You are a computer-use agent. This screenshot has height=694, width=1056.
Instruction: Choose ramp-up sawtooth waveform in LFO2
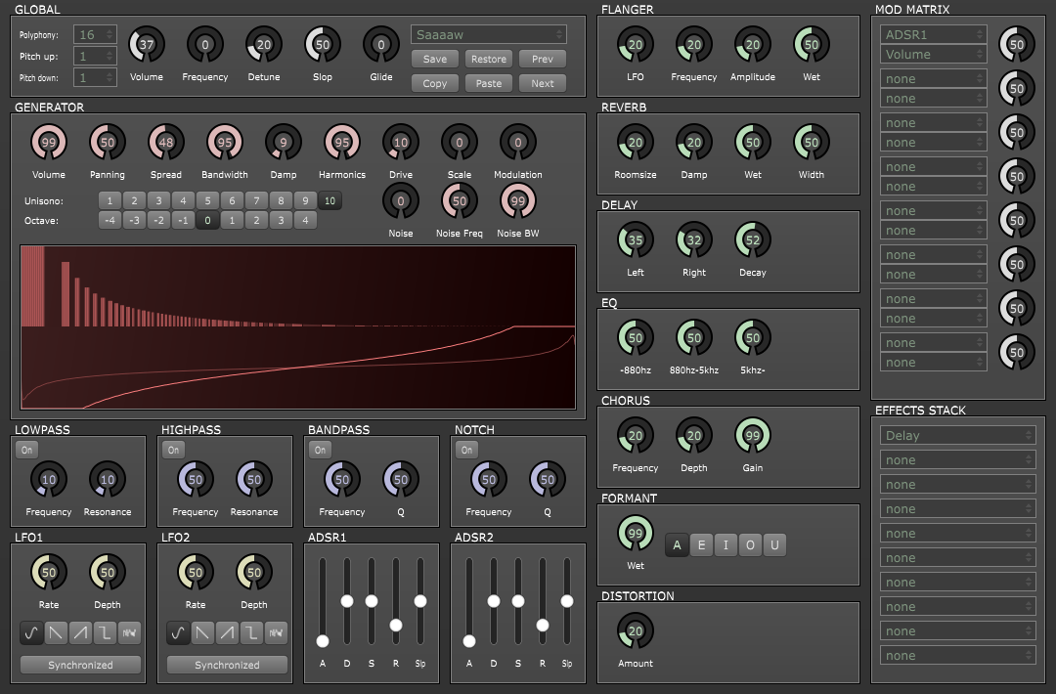(227, 633)
